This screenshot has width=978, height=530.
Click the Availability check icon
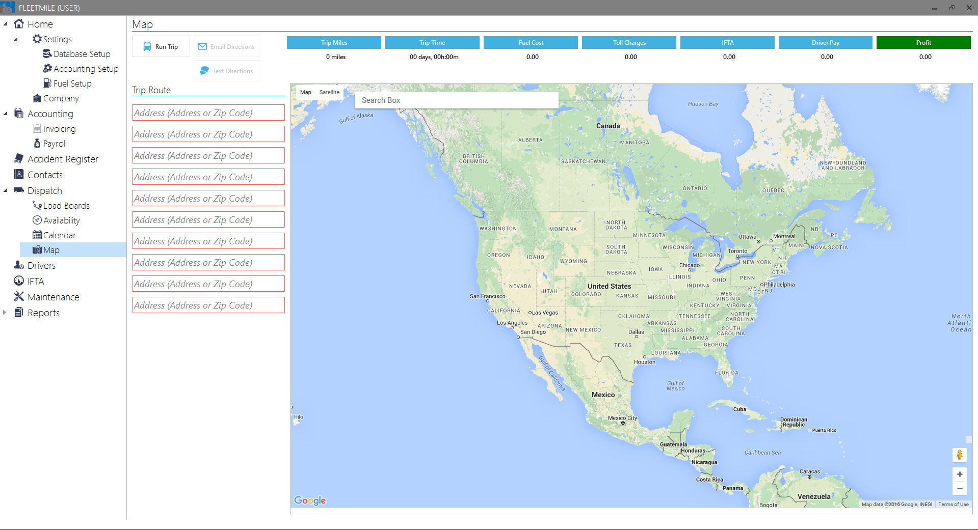(x=37, y=220)
